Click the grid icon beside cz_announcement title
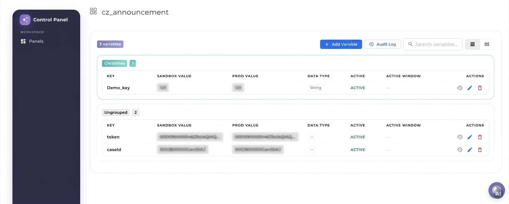The width and height of the screenshot is (509, 204). coord(93,11)
